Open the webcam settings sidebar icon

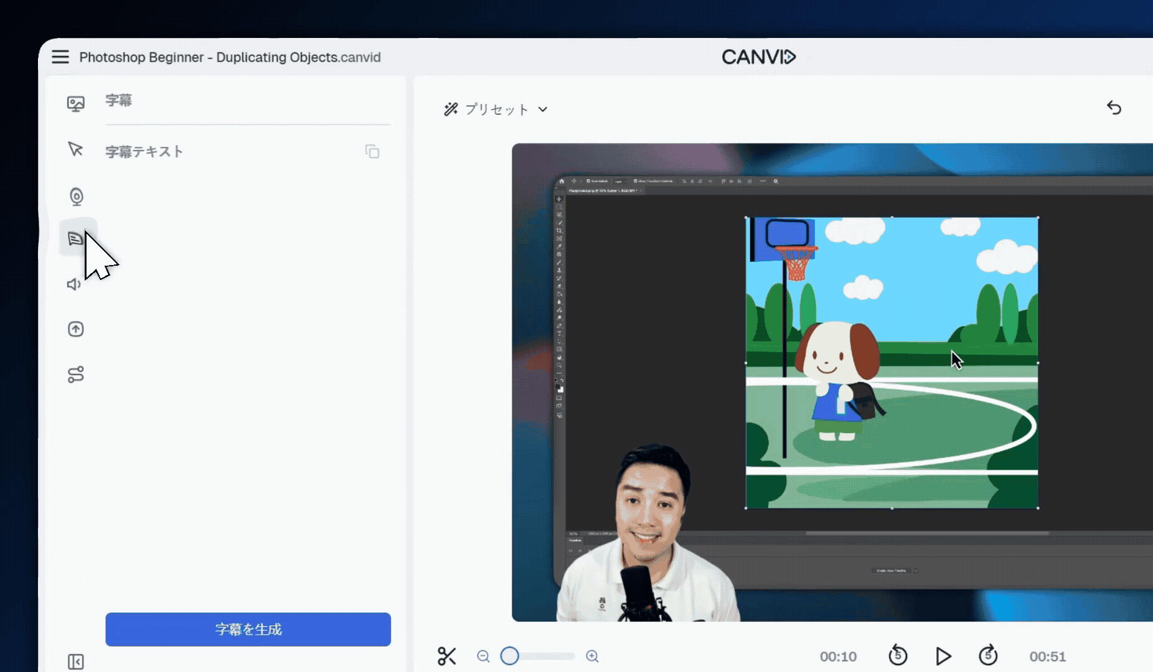(76, 197)
